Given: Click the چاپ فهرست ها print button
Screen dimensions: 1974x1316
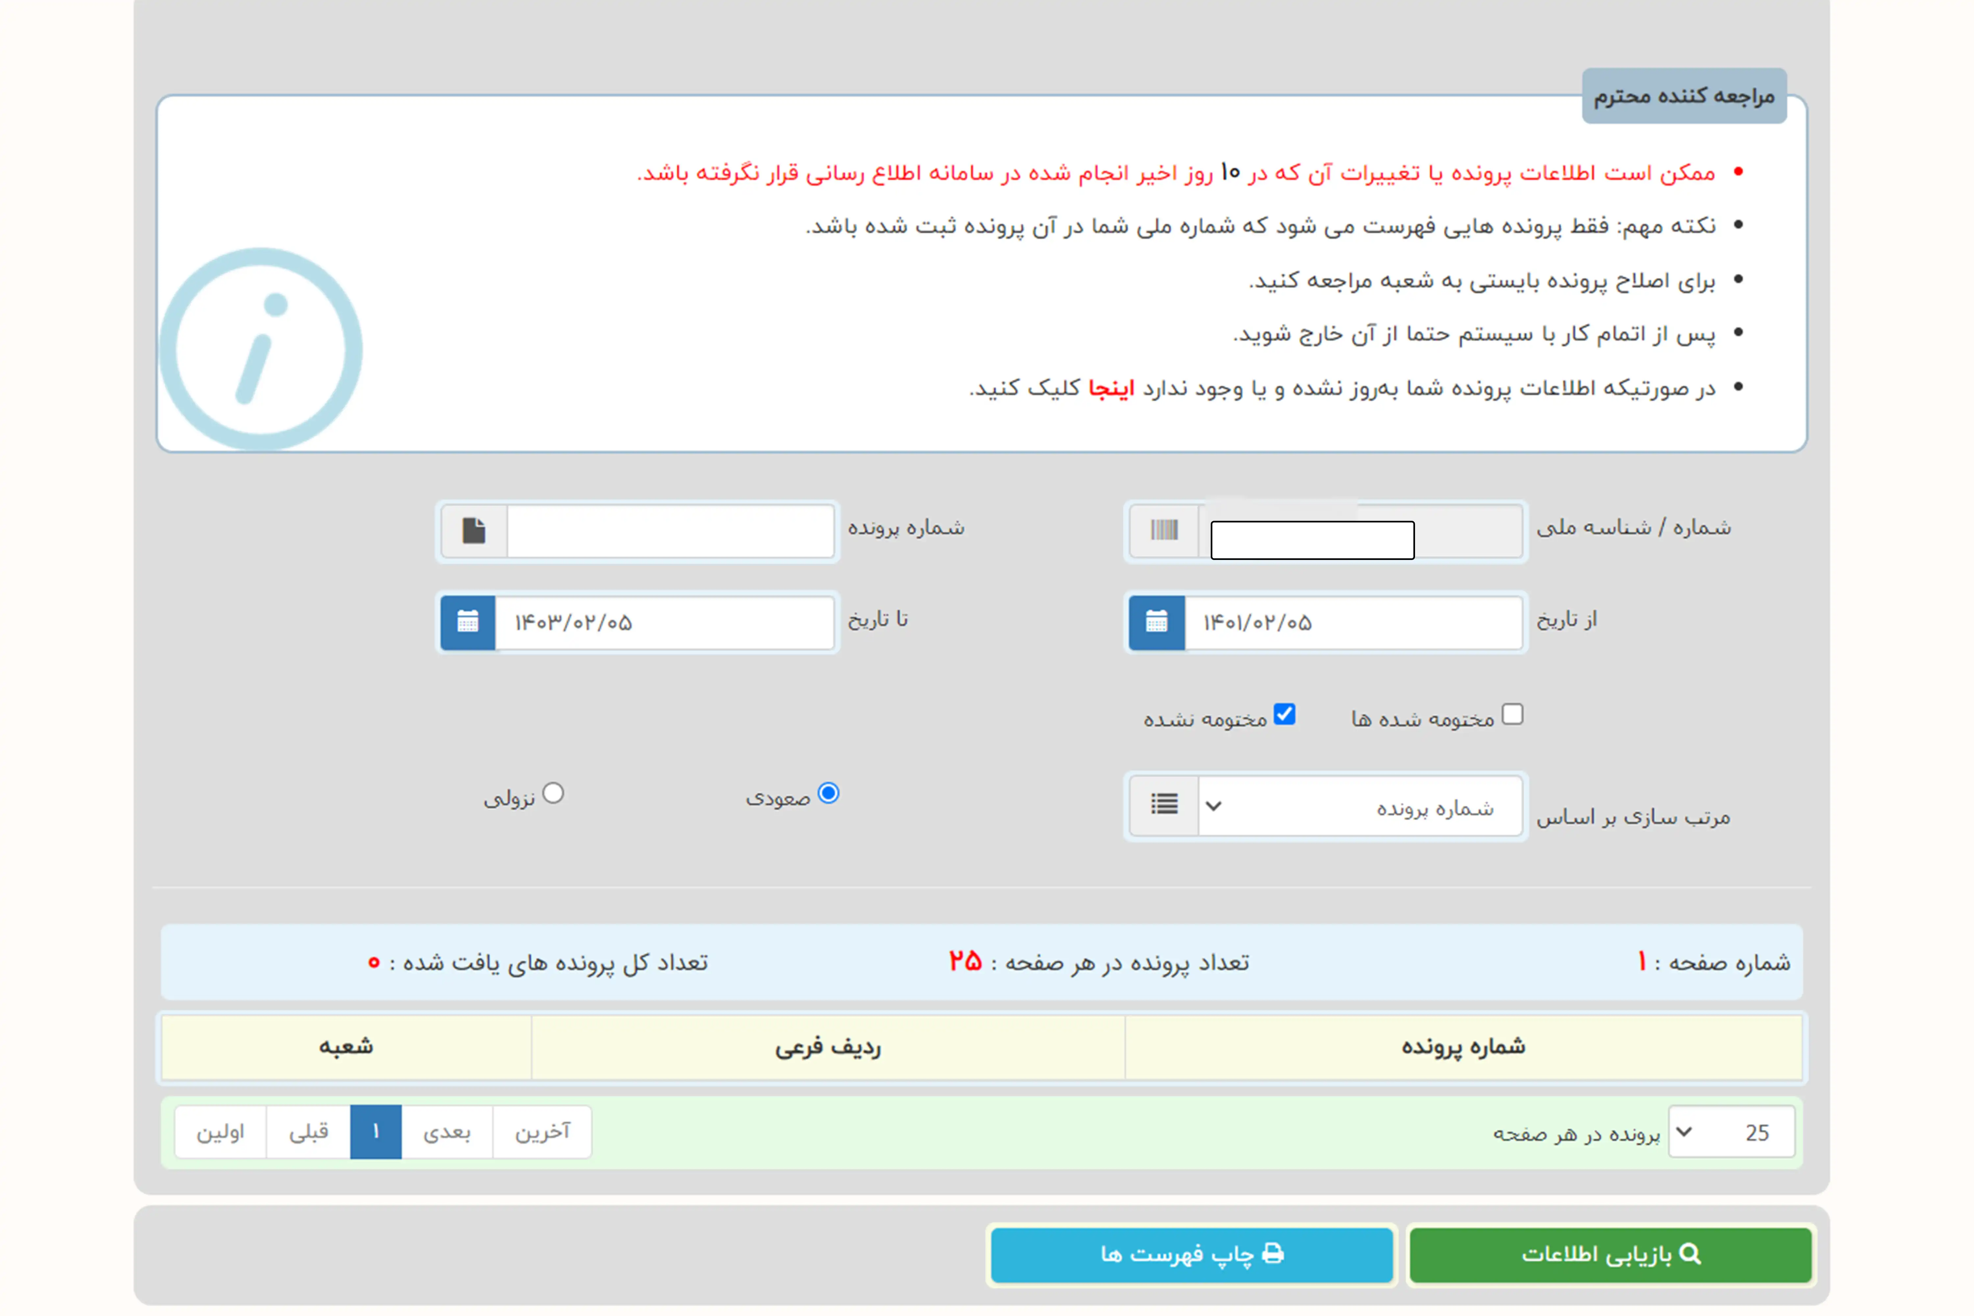Looking at the screenshot, I should click(1192, 1255).
